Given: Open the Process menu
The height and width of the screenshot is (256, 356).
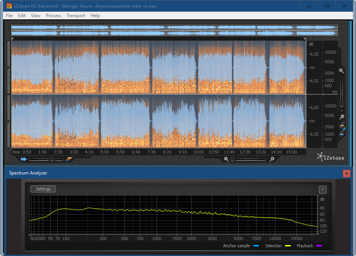Looking at the screenshot, I should tap(53, 16).
